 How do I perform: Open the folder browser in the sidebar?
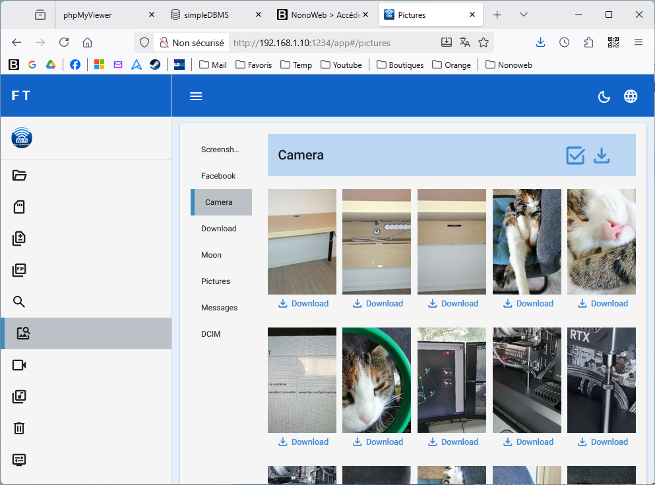coord(19,175)
